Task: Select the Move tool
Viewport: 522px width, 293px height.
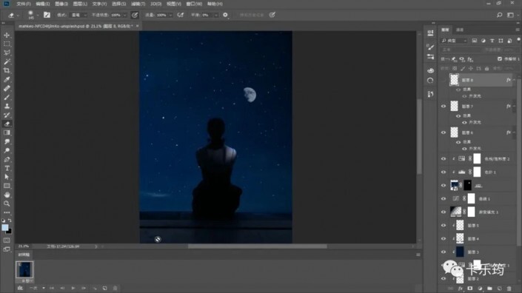Action: (7, 36)
